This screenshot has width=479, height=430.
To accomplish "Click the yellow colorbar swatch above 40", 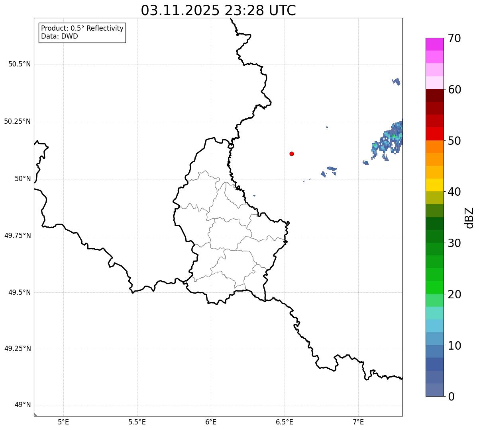I will (435, 185).
